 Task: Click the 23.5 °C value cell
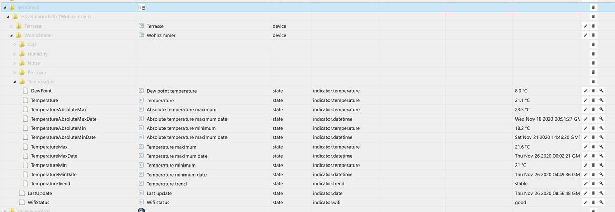522,109
